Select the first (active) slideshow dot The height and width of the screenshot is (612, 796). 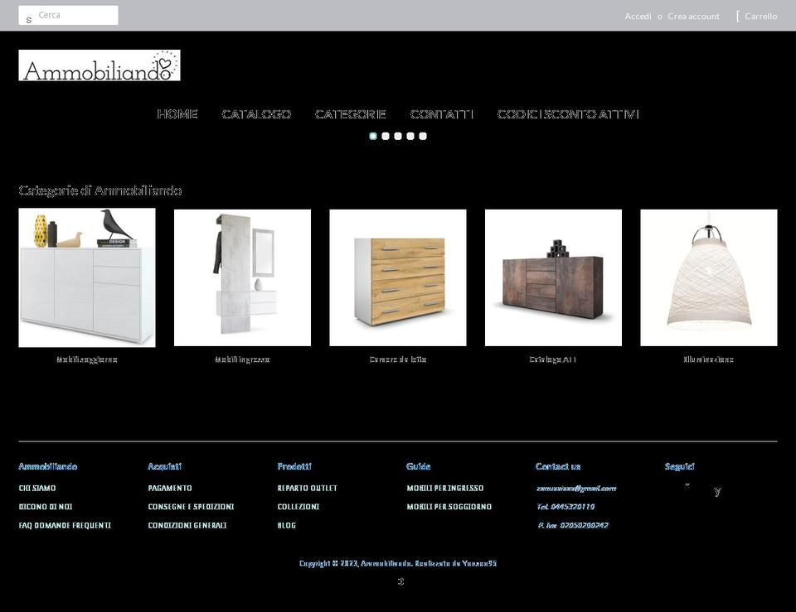point(373,136)
